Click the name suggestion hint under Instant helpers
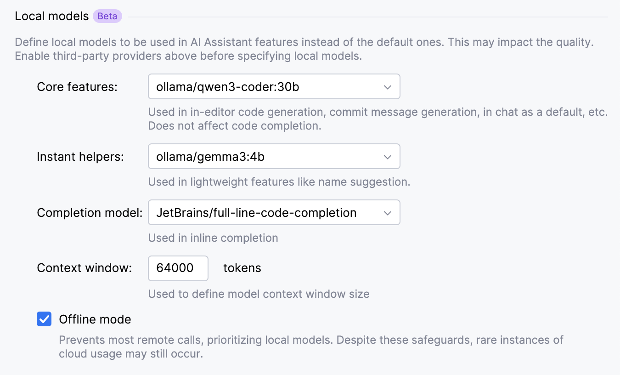The image size is (620, 375). point(279,182)
